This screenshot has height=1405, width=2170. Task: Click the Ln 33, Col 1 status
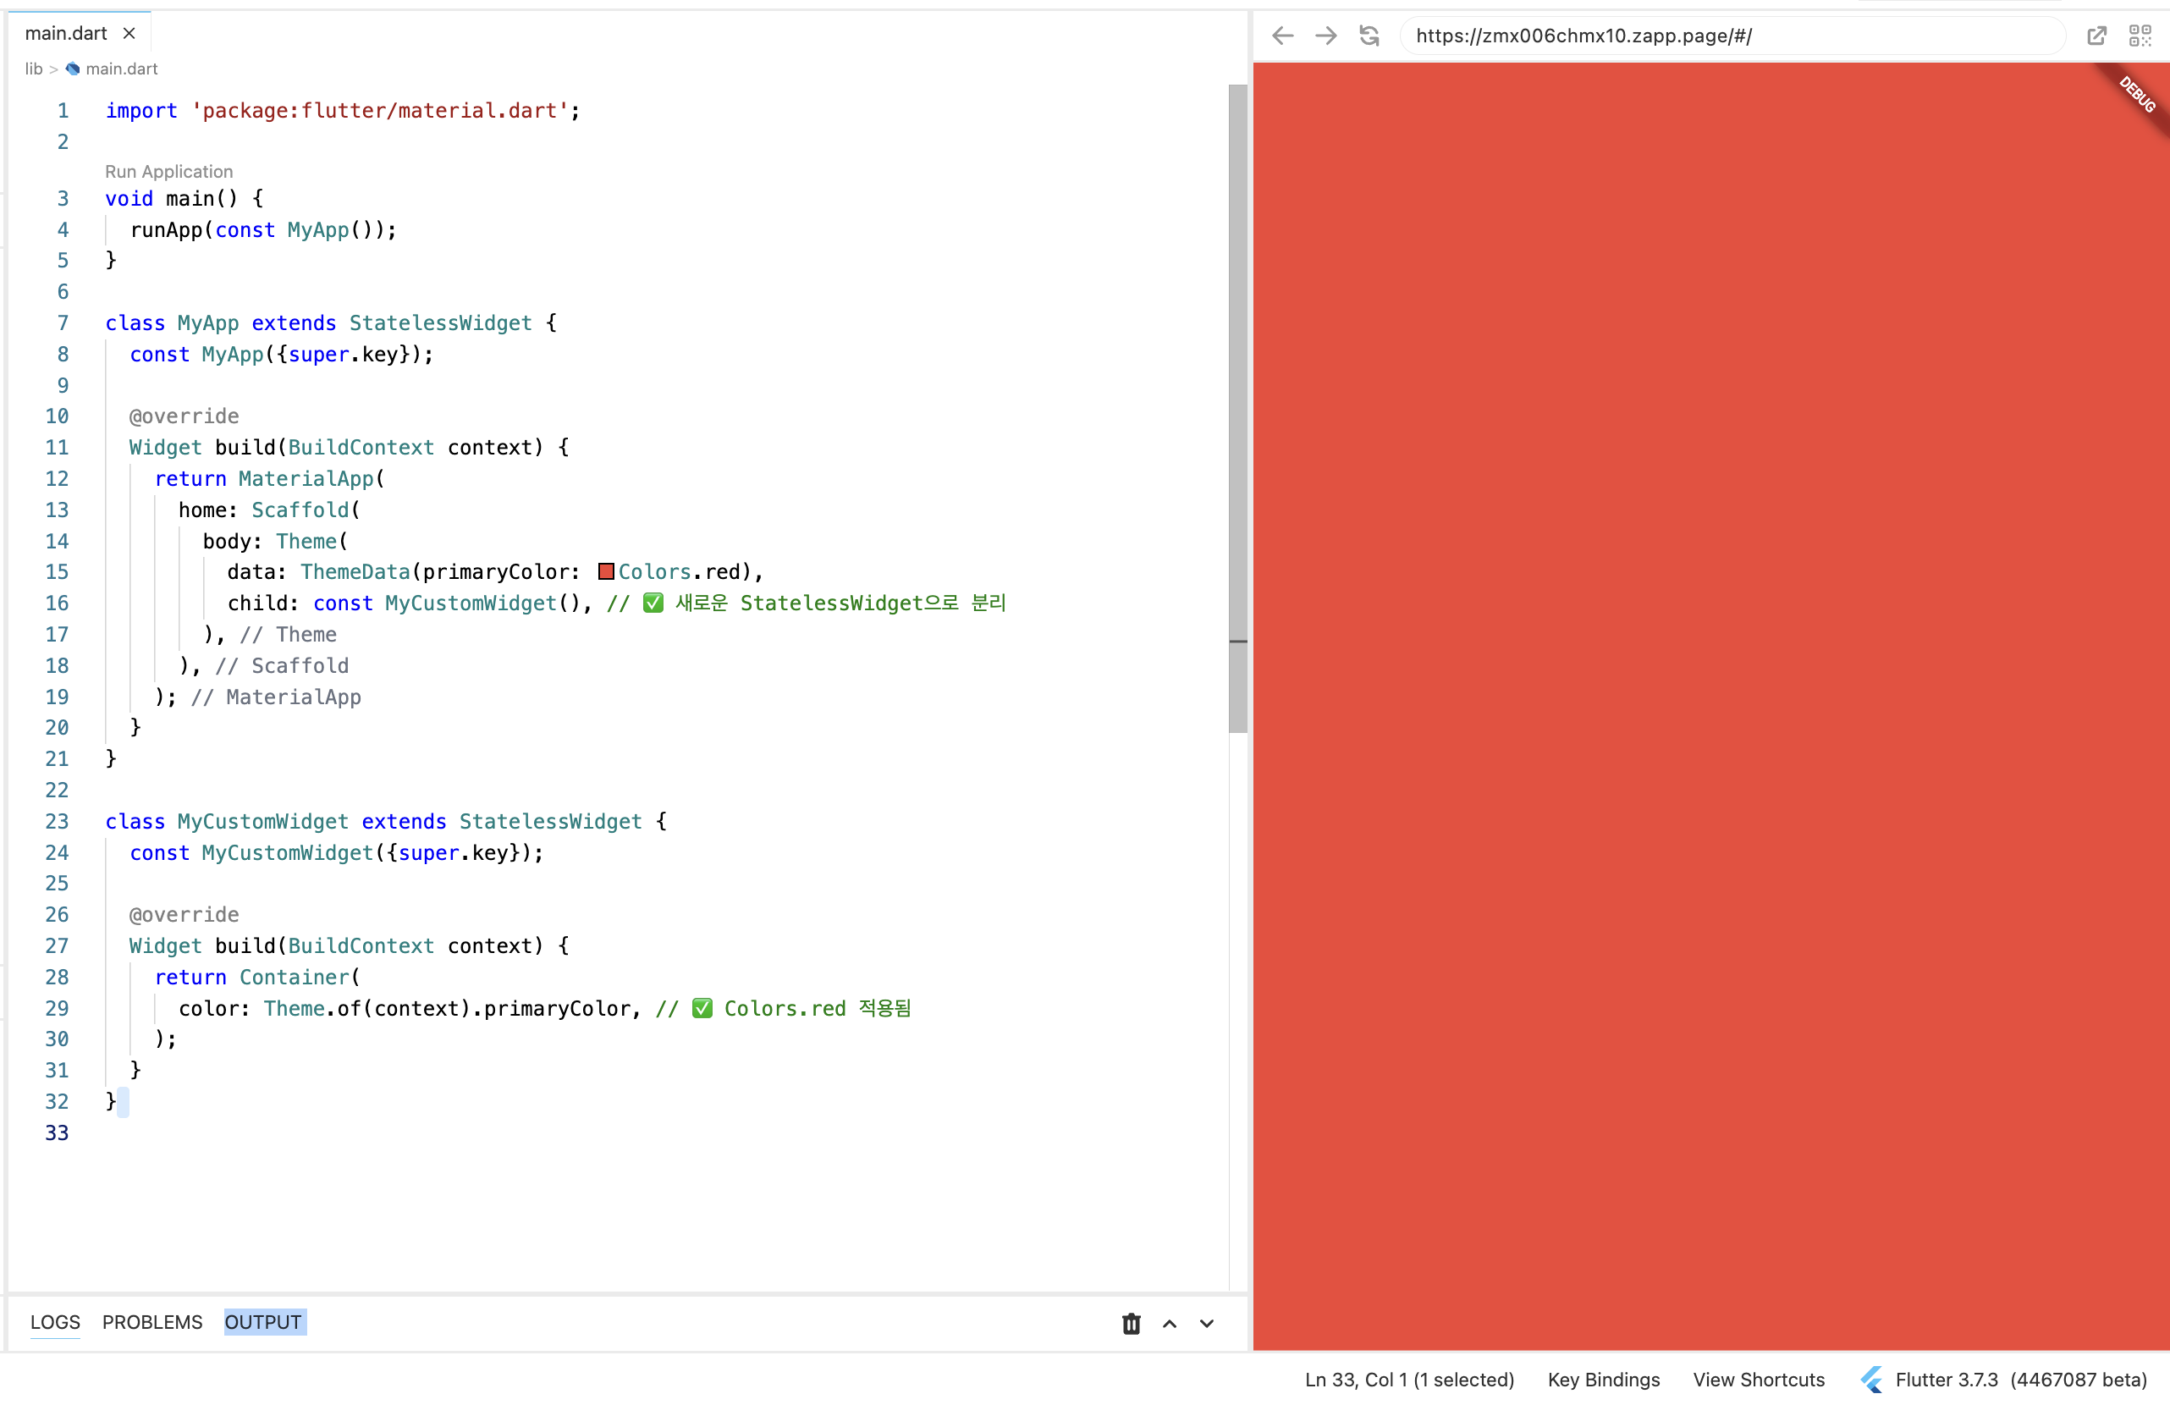pos(1410,1380)
